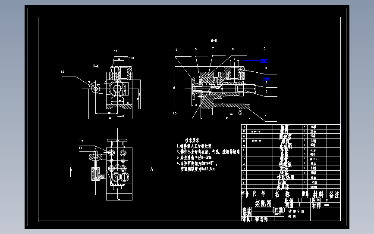Click part balloon number 6

pos(233,49)
